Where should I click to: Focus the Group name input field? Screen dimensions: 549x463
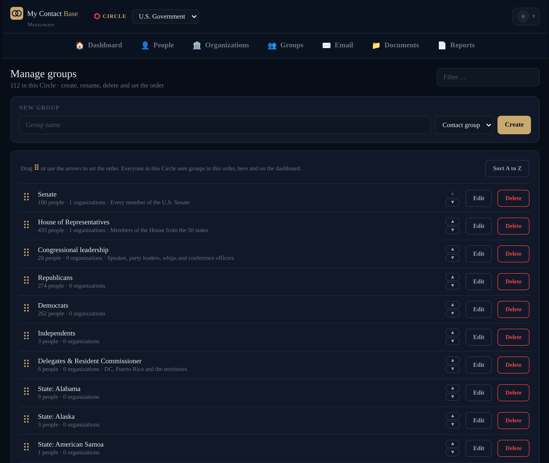pyautogui.click(x=225, y=125)
